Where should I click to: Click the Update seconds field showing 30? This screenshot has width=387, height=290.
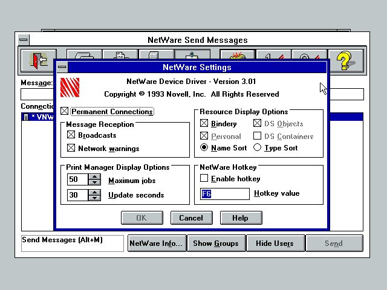(77, 195)
